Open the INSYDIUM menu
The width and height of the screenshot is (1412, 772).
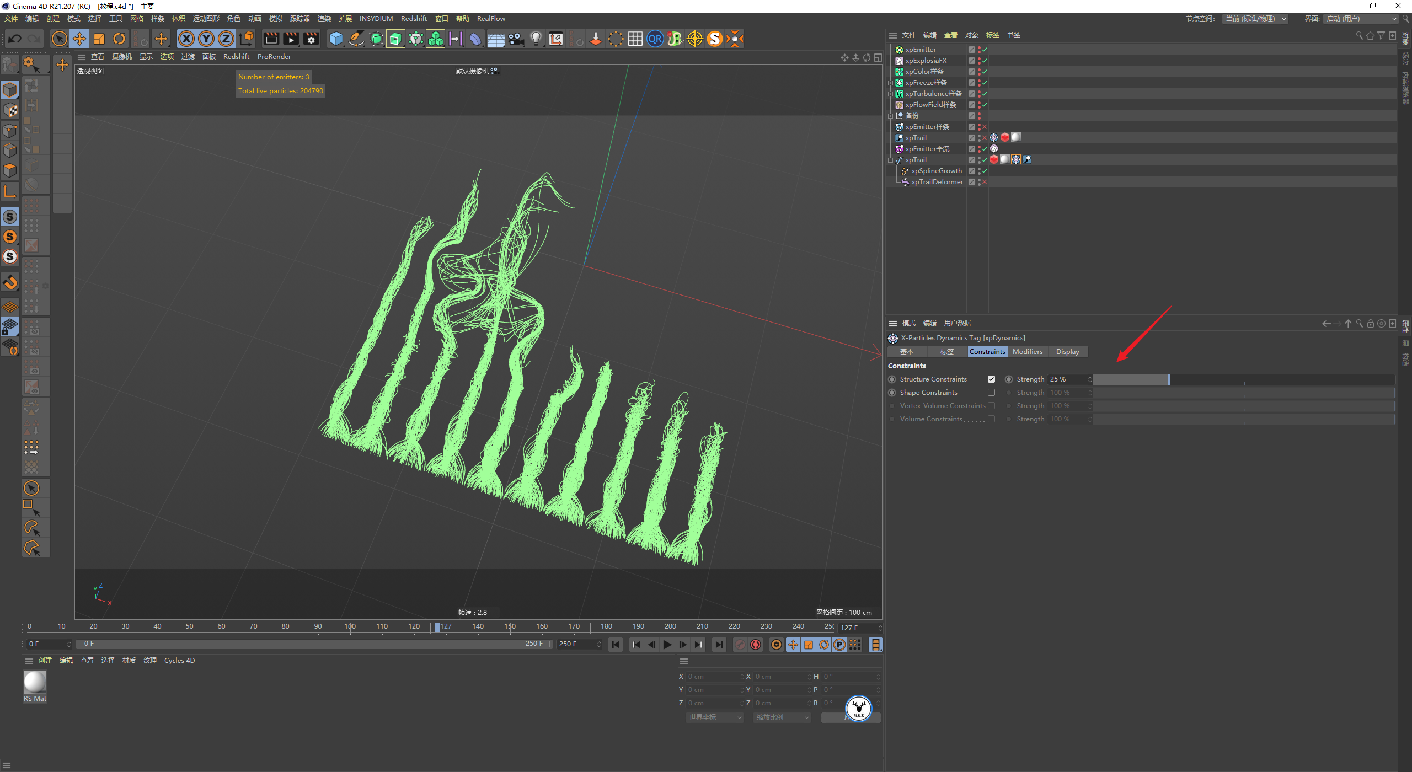[x=376, y=19]
